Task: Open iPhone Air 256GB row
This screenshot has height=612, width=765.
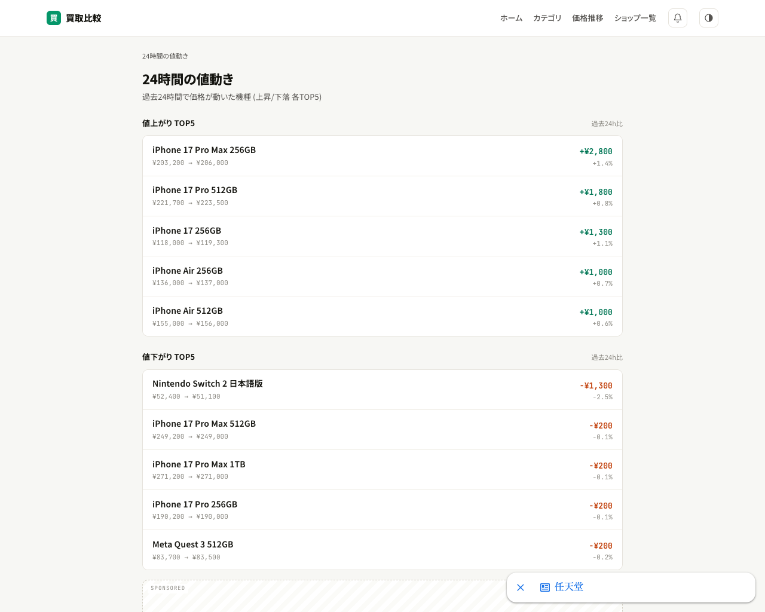Action: (382, 276)
